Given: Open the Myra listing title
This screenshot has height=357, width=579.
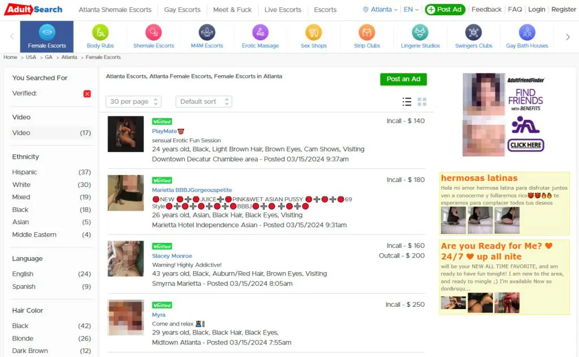Looking at the screenshot, I should click(x=159, y=315).
